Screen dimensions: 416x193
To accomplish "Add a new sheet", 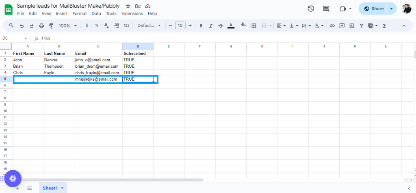I will [17, 188].
